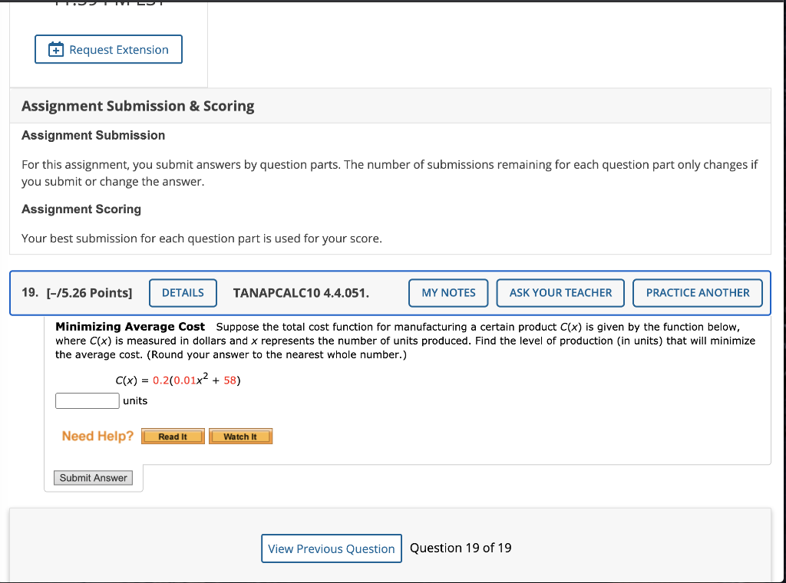Click the Need Help? label

pos(97,436)
